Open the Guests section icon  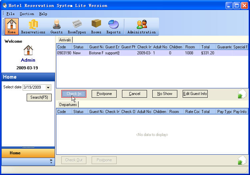tap(56, 26)
